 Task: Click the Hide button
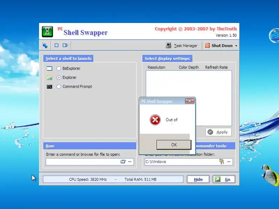tap(198, 179)
